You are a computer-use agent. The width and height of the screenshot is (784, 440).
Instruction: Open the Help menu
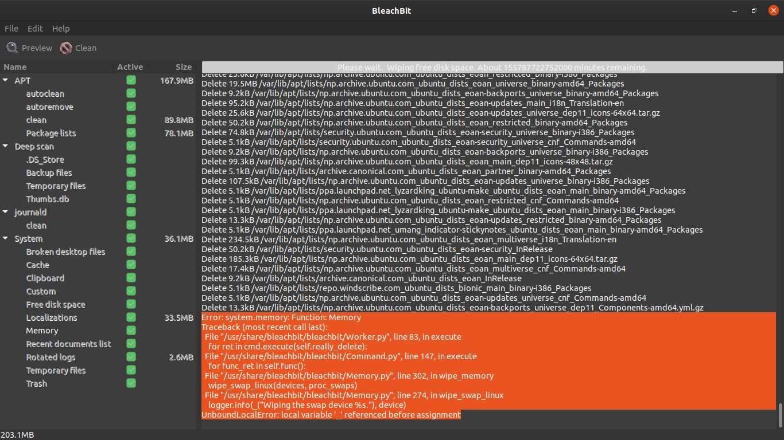coord(61,29)
